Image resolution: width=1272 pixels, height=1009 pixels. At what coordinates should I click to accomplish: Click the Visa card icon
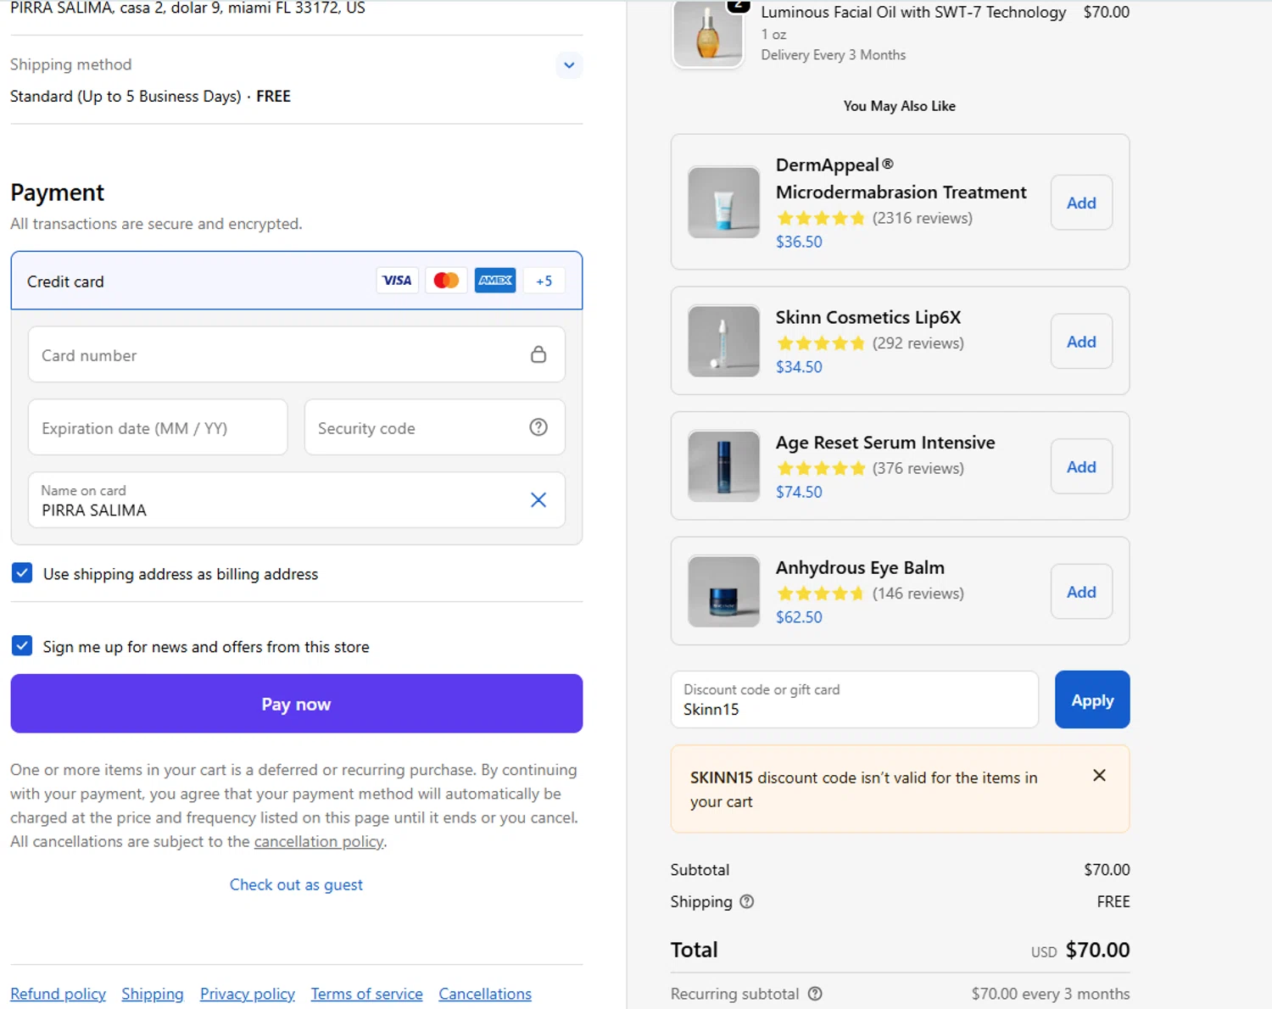[397, 281]
